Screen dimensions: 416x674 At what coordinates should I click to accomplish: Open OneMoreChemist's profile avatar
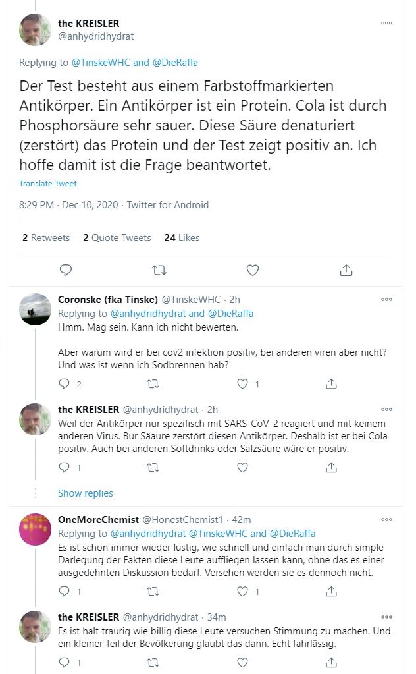[35, 529]
